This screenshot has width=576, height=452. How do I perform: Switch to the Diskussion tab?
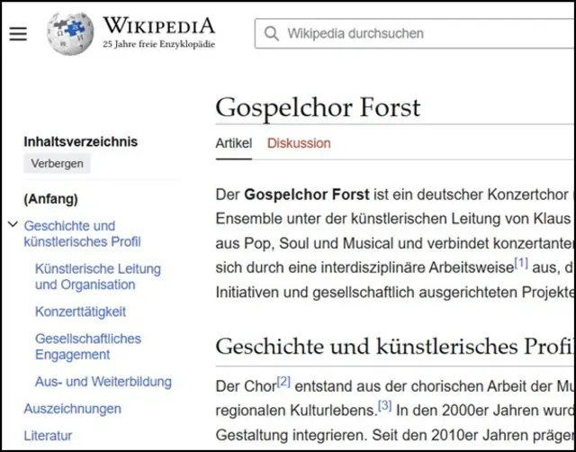pos(299,143)
